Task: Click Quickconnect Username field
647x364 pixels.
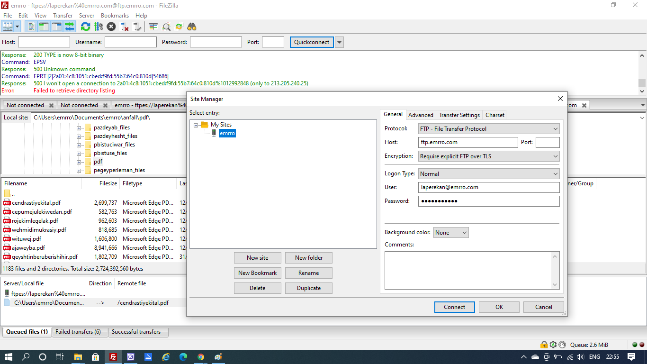Action: pyautogui.click(x=131, y=42)
